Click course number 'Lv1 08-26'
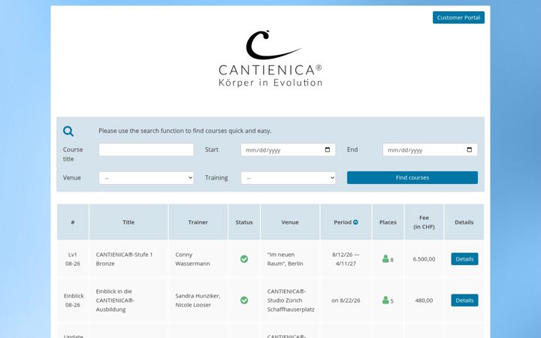This screenshot has width=541, height=338. (x=73, y=259)
